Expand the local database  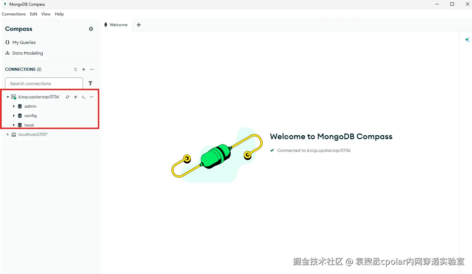[14, 125]
